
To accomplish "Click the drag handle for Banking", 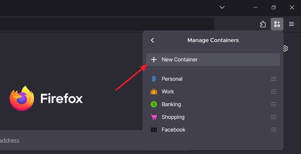I will click(274, 104).
